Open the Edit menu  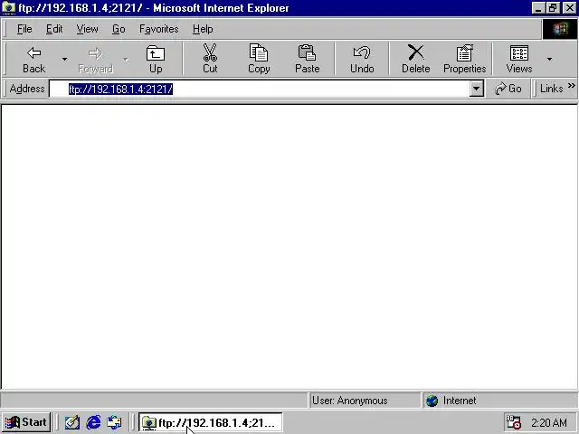click(x=54, y=29)
